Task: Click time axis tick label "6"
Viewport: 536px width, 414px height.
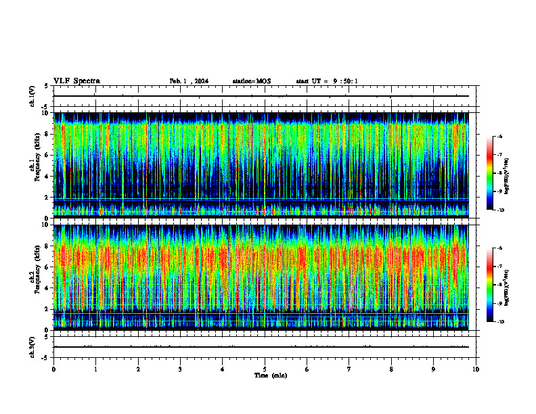Action: click(x=307, y=369)
